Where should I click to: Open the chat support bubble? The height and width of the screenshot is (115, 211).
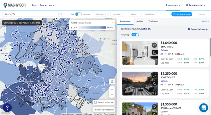pos(204,108)
